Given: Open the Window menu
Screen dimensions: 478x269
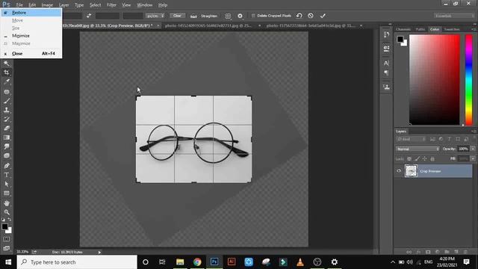Looking at the screenshot, I should click(x=144, y=5).
